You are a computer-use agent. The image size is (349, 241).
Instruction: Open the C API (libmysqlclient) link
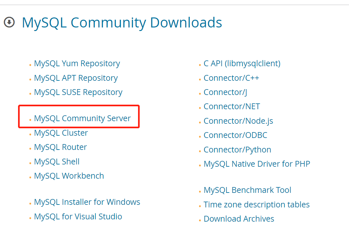[242, 64]
